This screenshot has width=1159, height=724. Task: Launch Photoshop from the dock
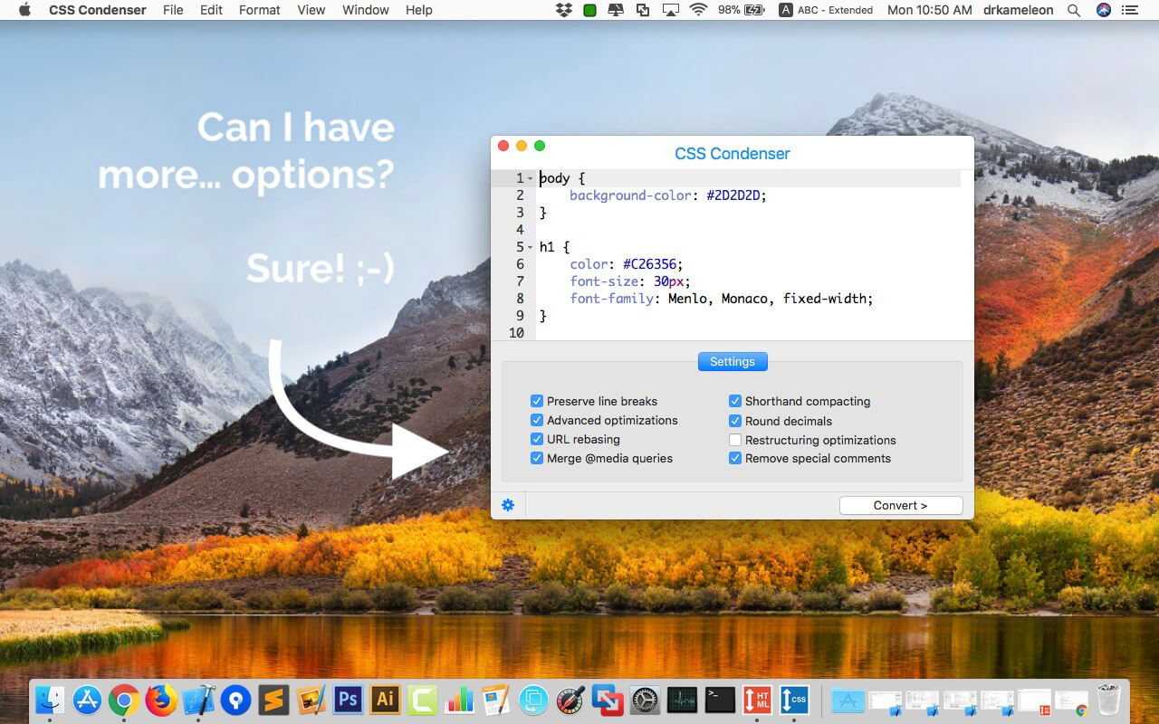click(x=348, y=700)
